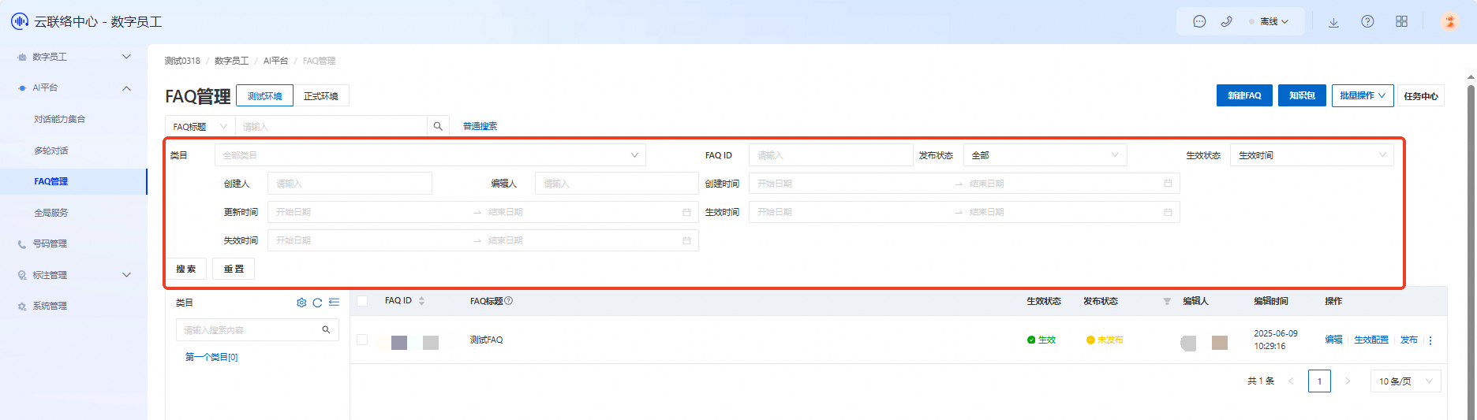Click the 系统管理 gear icon in sidebar
Image resolution: width=1477 pixels, height=420 pixels.
click(22, 307)
